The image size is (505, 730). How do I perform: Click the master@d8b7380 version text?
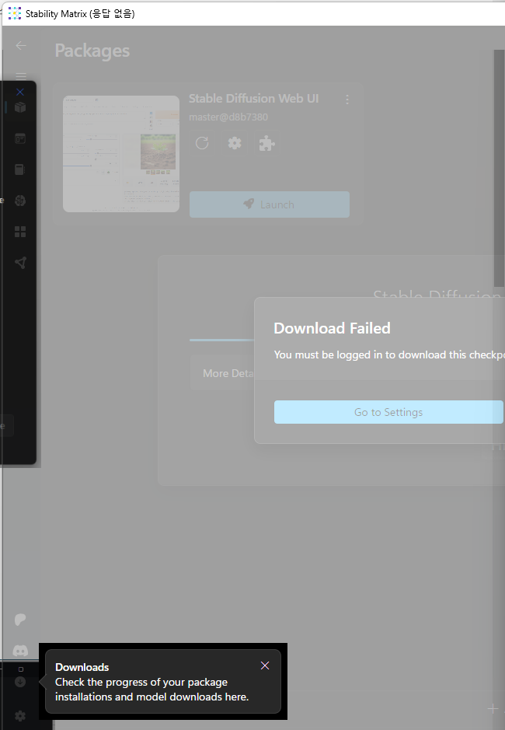coord(228,117)
